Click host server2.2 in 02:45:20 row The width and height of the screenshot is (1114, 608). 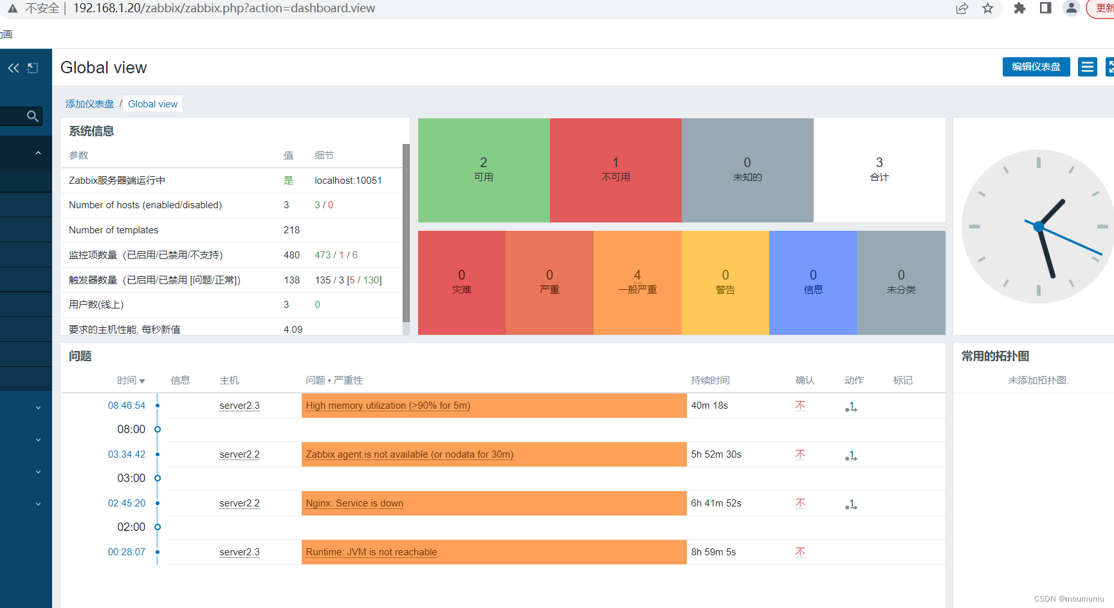pyautogui.click(x=239, y=503)
